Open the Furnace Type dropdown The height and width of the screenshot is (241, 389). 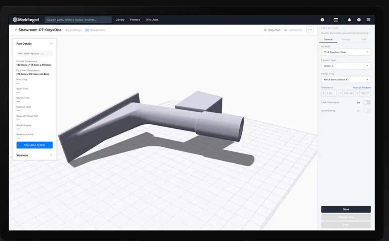click(346, 66)
